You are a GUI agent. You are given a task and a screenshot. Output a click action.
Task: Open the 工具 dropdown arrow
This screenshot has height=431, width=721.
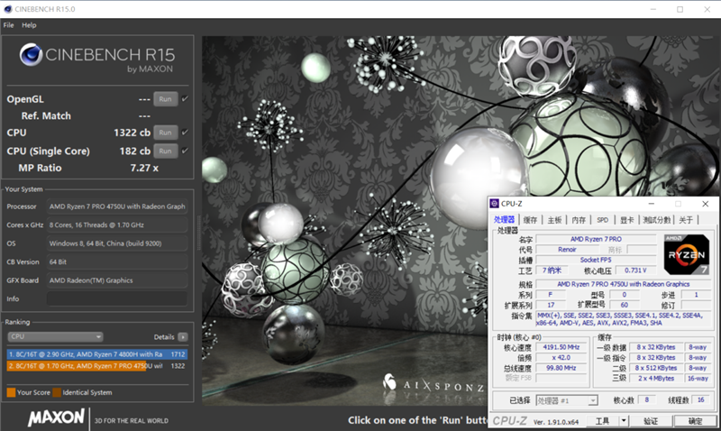point(624,421)
